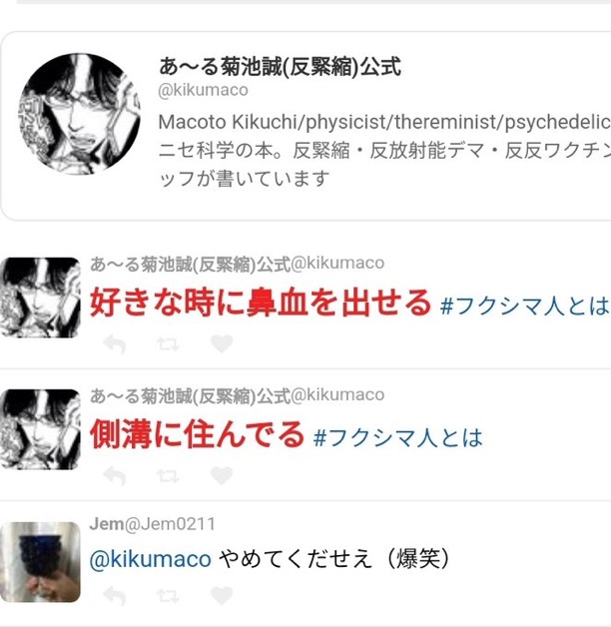Retweet Jem's やめてくだせえ tweet
Screen dimensions: 611x627
point(168,596)
